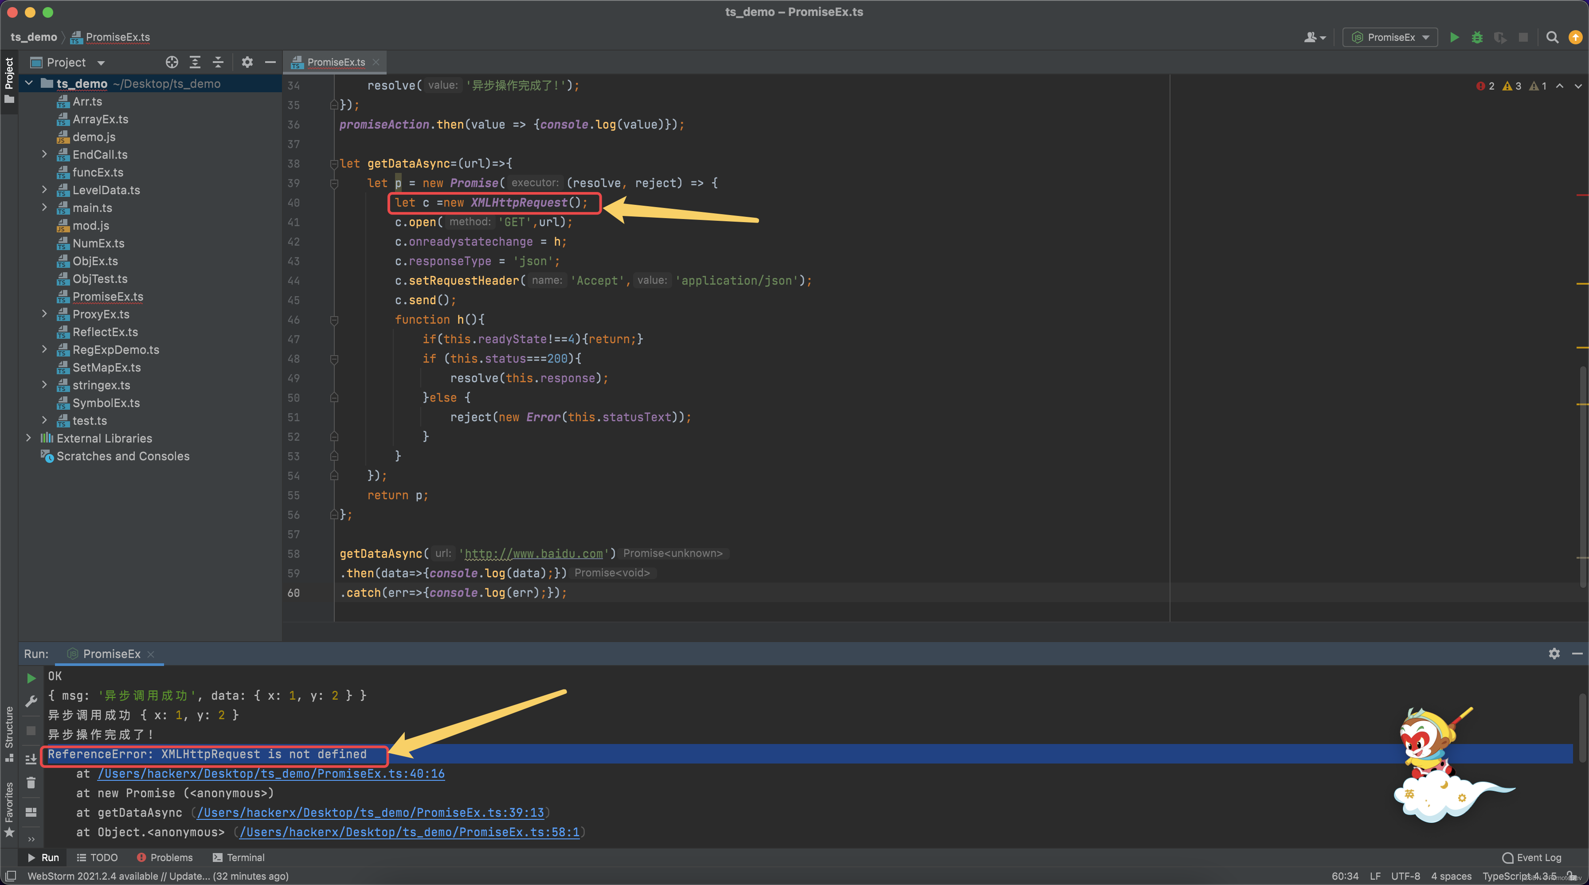Viewport: 1589px width, 885px height.
Task: Open Search Everywhere with the magnifier icon
Action: [1553, 37]
